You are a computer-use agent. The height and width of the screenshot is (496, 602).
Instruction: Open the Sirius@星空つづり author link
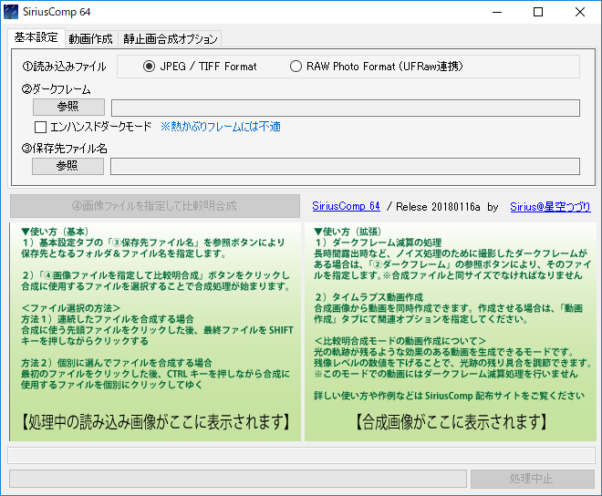click(549, 207)
